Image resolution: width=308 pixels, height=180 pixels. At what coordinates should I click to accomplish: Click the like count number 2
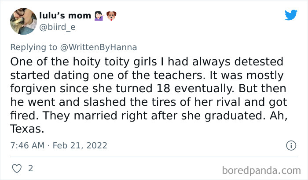(30, 168)
